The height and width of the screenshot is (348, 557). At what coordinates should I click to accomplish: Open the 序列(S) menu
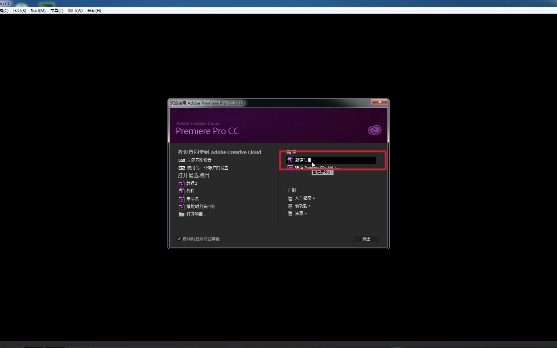coord(20,11)
